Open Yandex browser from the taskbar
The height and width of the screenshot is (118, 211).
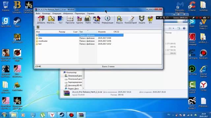(x=52, y=115)
